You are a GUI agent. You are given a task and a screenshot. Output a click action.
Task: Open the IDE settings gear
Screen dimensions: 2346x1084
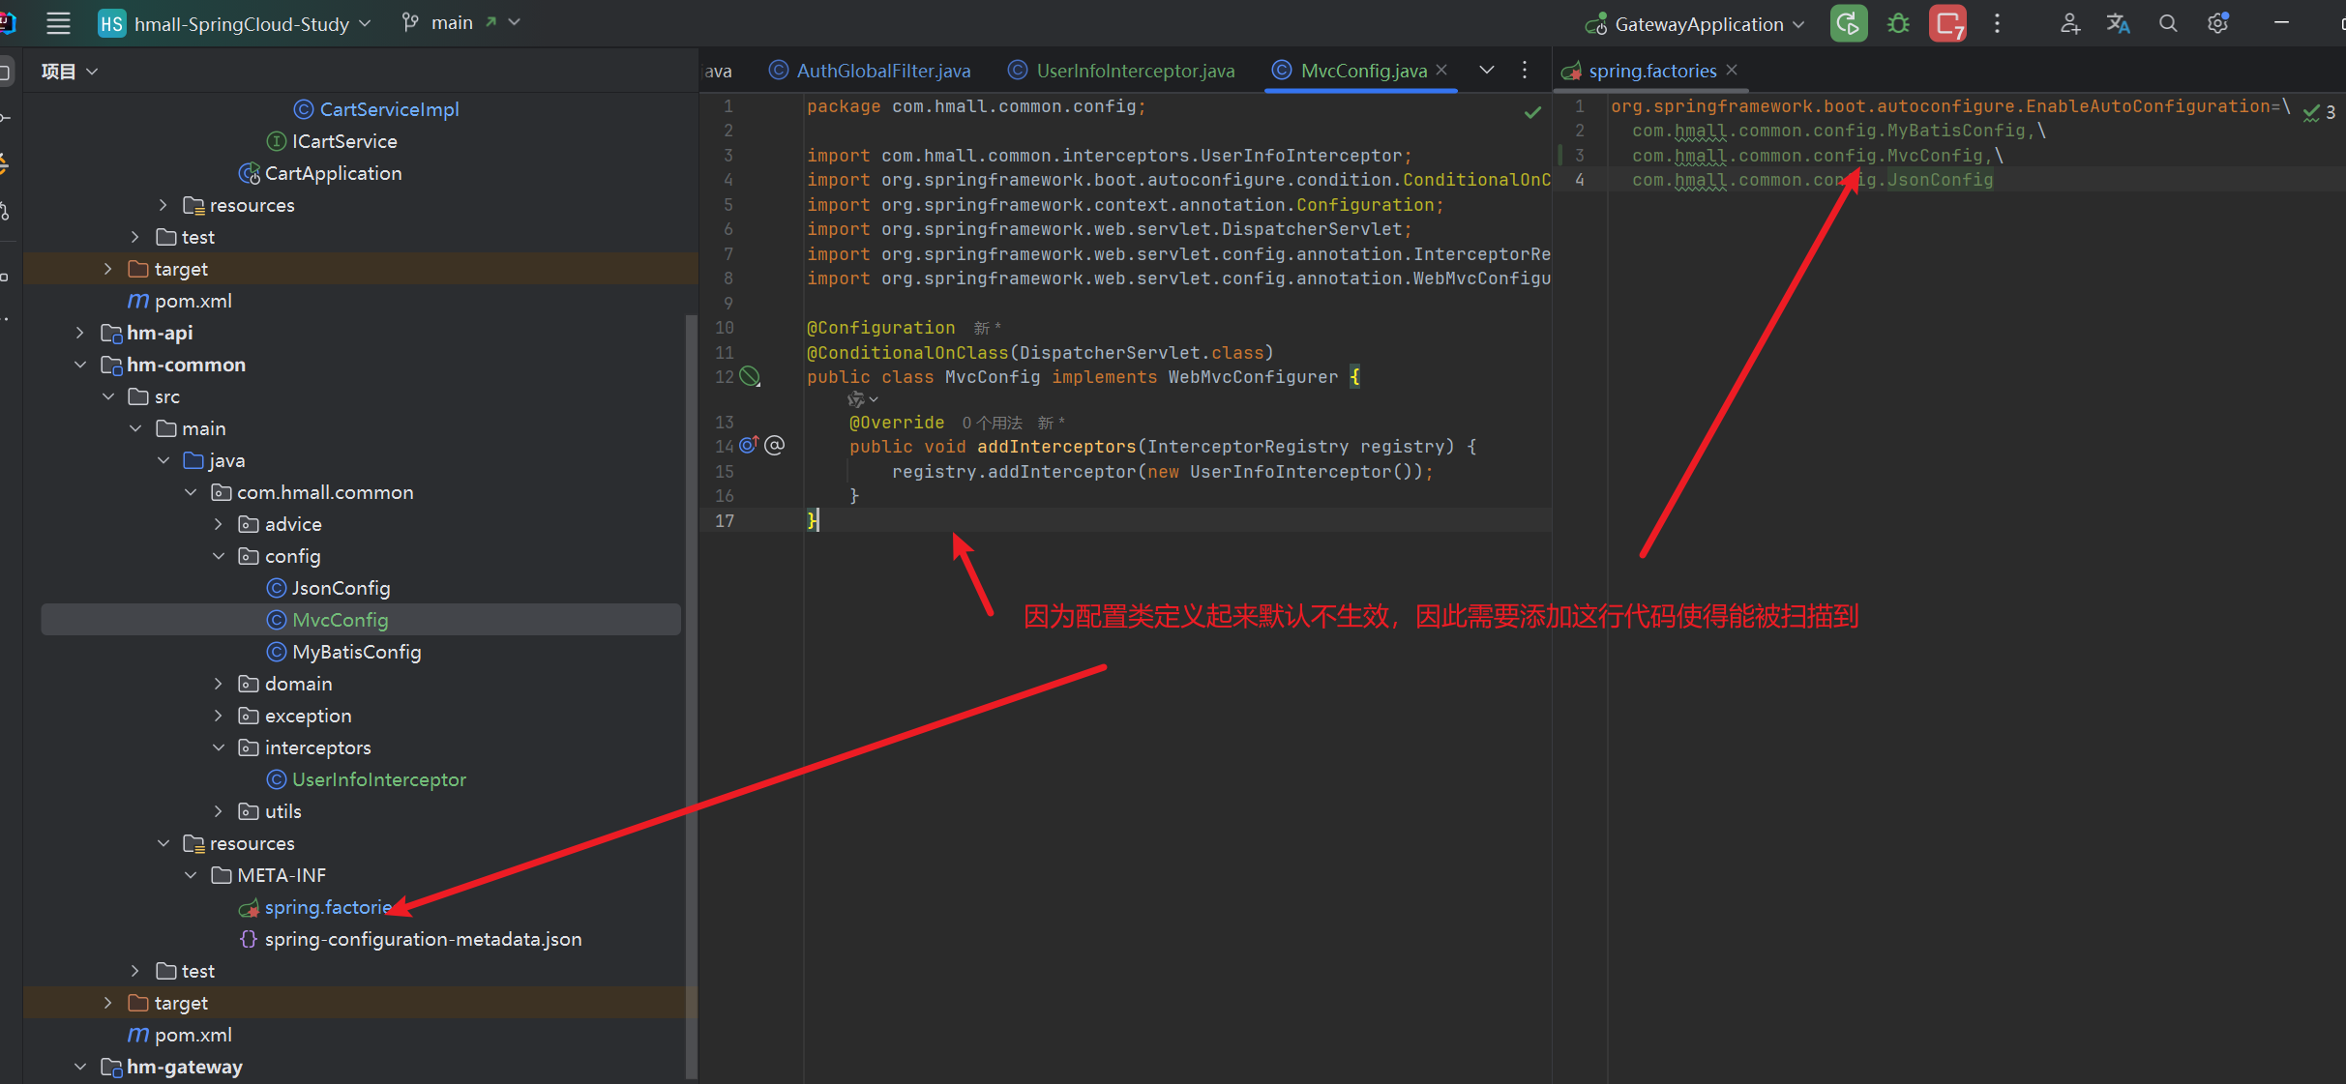tap(2217, 24)
